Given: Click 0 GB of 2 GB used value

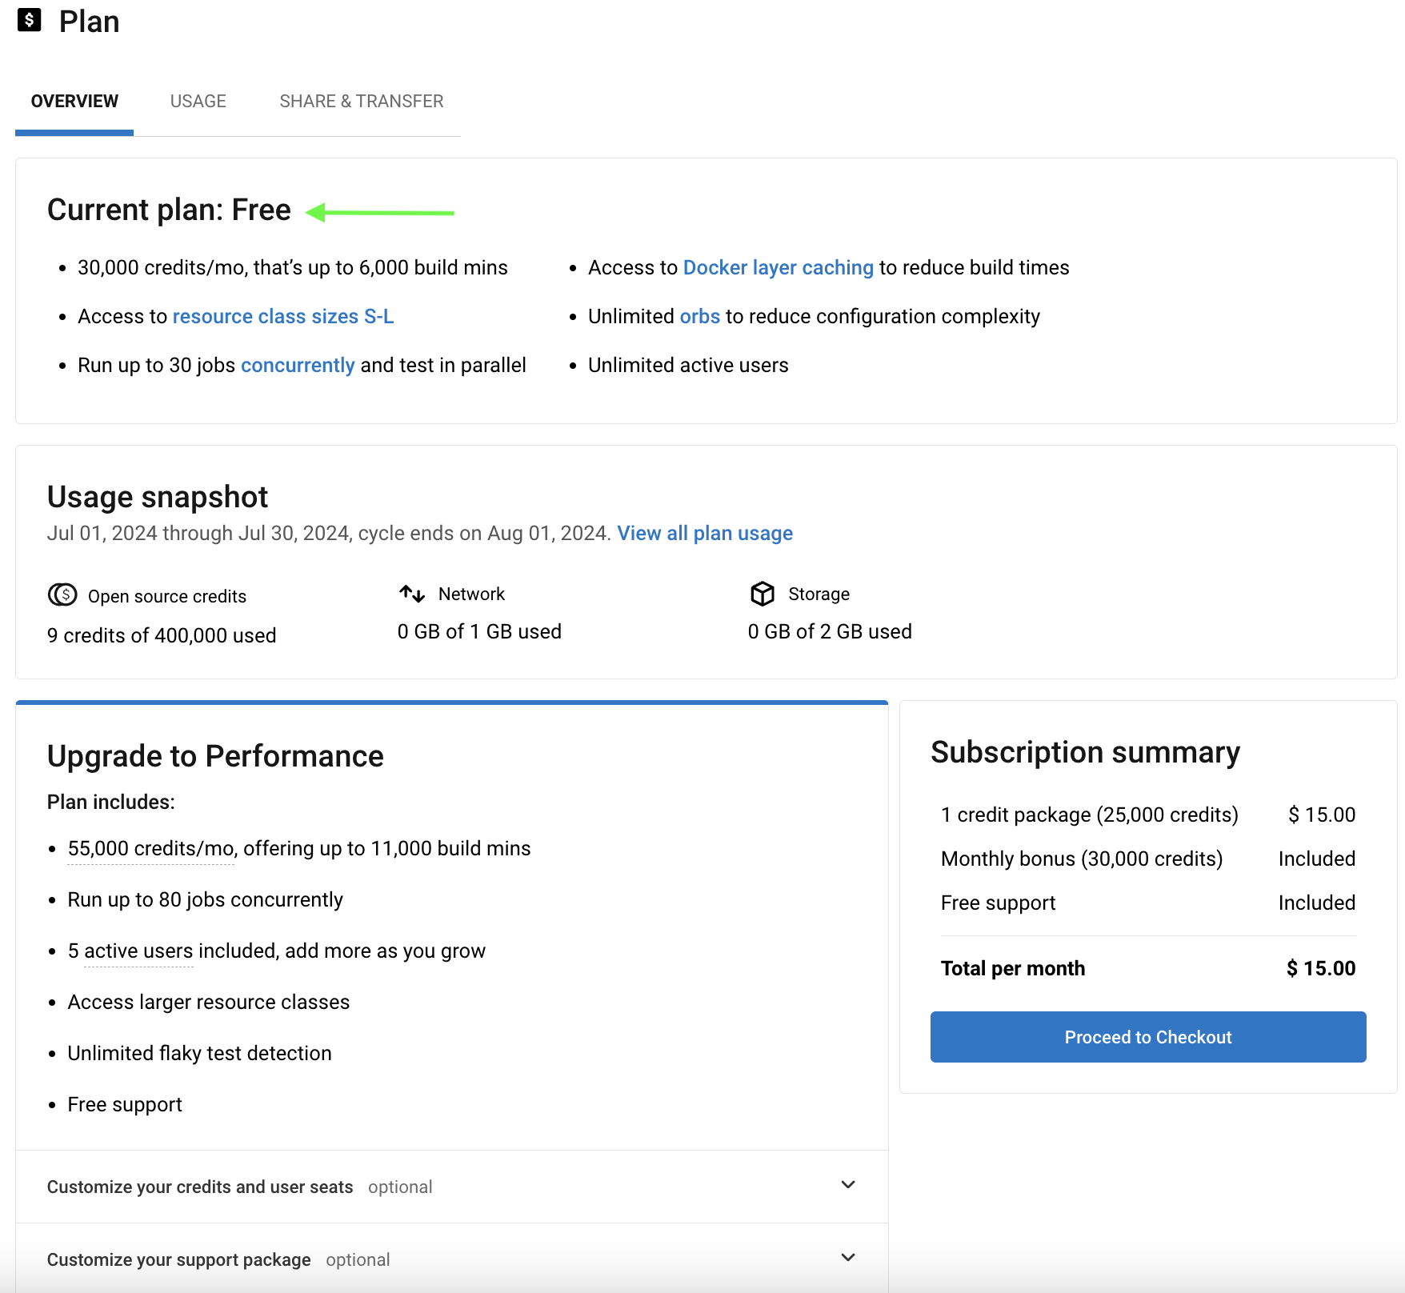Looking at the screenshot, I should [830, 632].
